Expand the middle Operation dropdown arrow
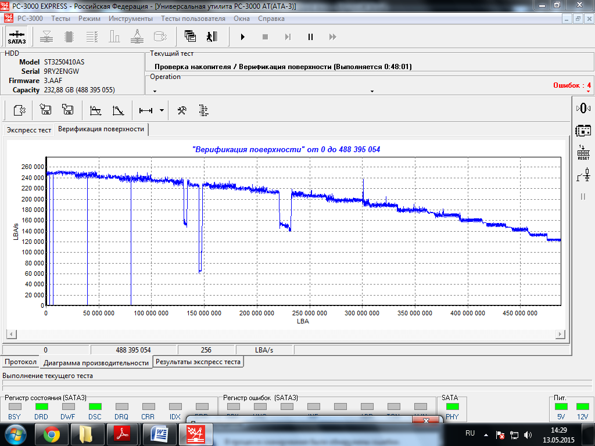595x446 pixels. pos(372,91)
